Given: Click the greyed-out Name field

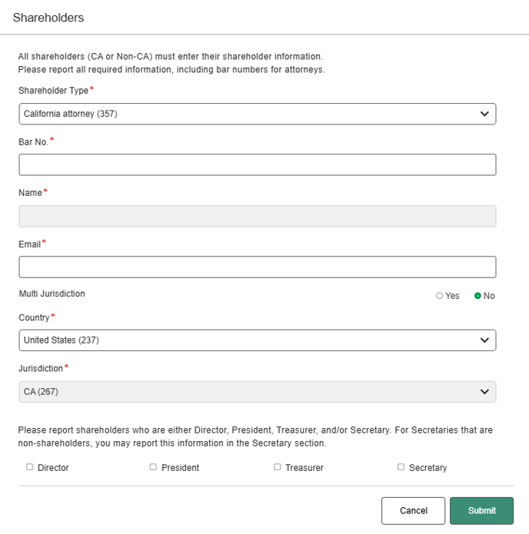Looking at the screenshot, I should (x=257, y=216).
